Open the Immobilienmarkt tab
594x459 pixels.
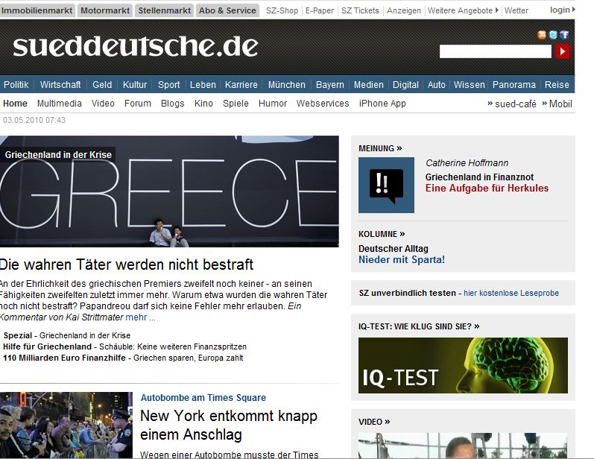pyautogui.click(x=37, y=10)
